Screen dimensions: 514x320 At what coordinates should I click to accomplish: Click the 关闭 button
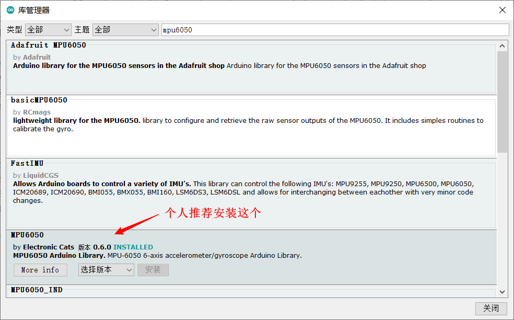tap(490, 308)
